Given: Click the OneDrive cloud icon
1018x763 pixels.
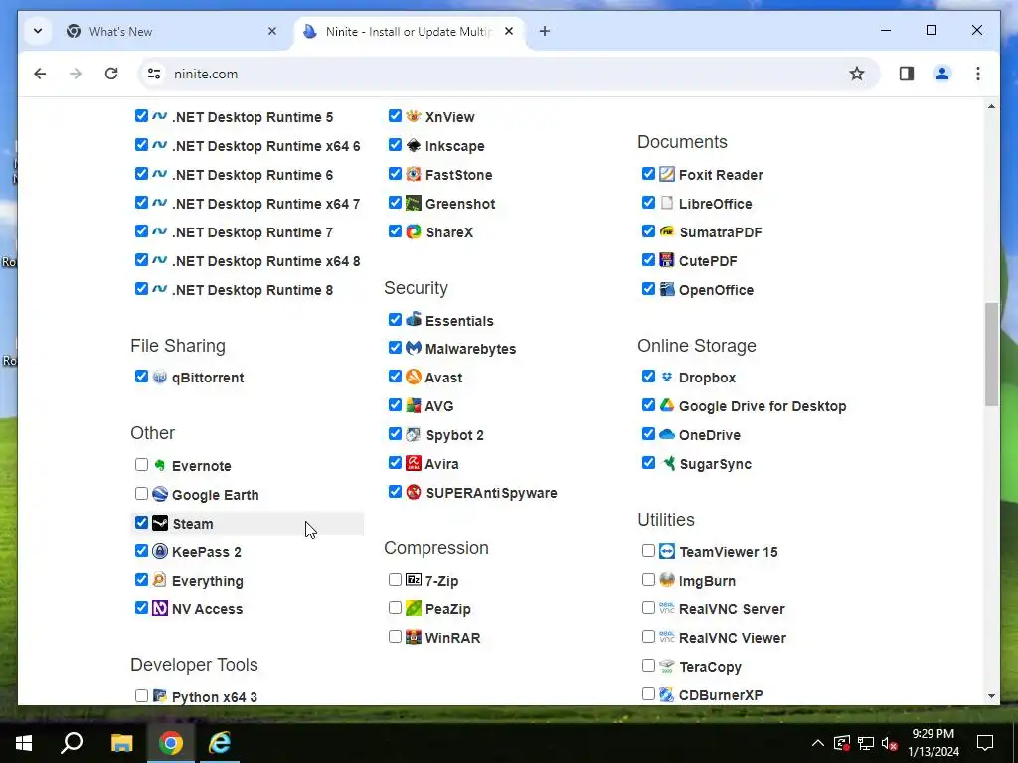Looking at the screenshot, I should pos(667,434).
